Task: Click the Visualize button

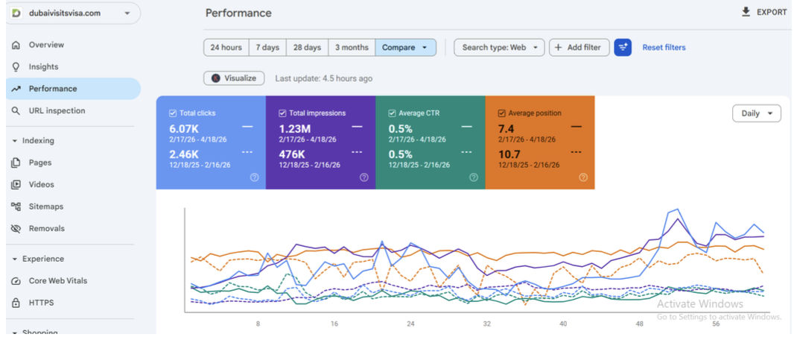Action: click(234, 78)
